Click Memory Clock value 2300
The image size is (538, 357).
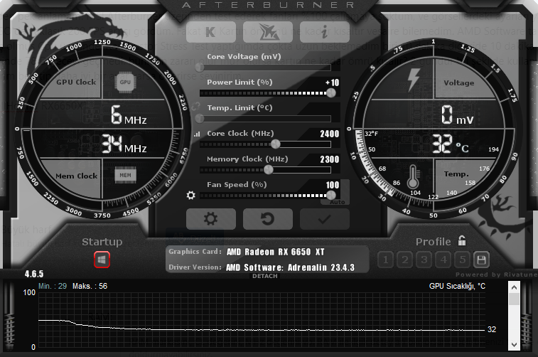click(329, 159)
